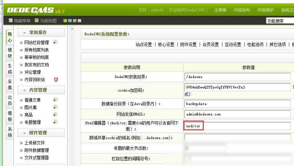Click the Html编辑器 field containing ueditor
This screenshot has height=166, width=294.
coord(237,126)
